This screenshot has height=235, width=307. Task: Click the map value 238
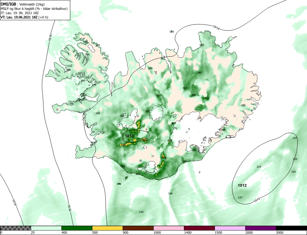pyautogui.click(x=223, y=130)
